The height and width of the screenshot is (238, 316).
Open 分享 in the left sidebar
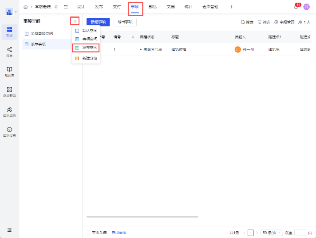[x=9, y=52]
